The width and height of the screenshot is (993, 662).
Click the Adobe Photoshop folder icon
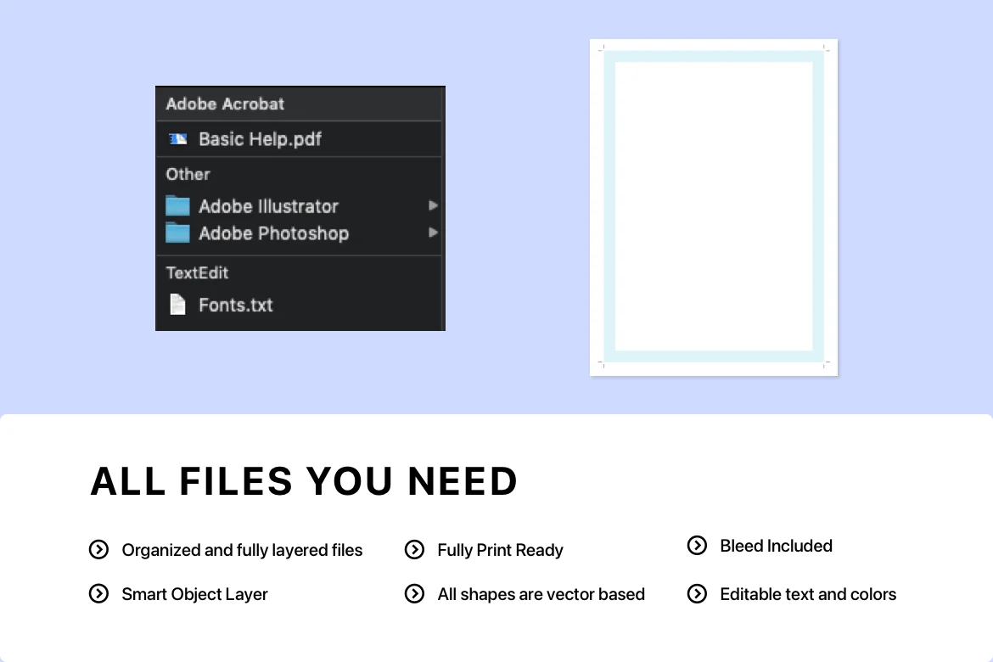(178, 233)
